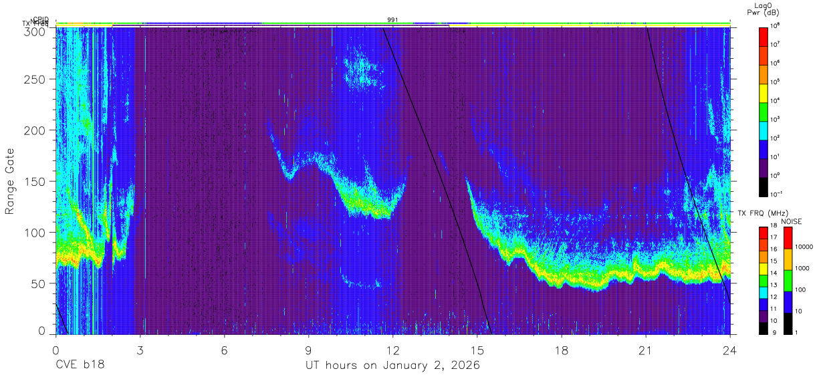Click the "NOISE" legend title
The width and height of the screenshot is (821, 379).
[792, 221]
